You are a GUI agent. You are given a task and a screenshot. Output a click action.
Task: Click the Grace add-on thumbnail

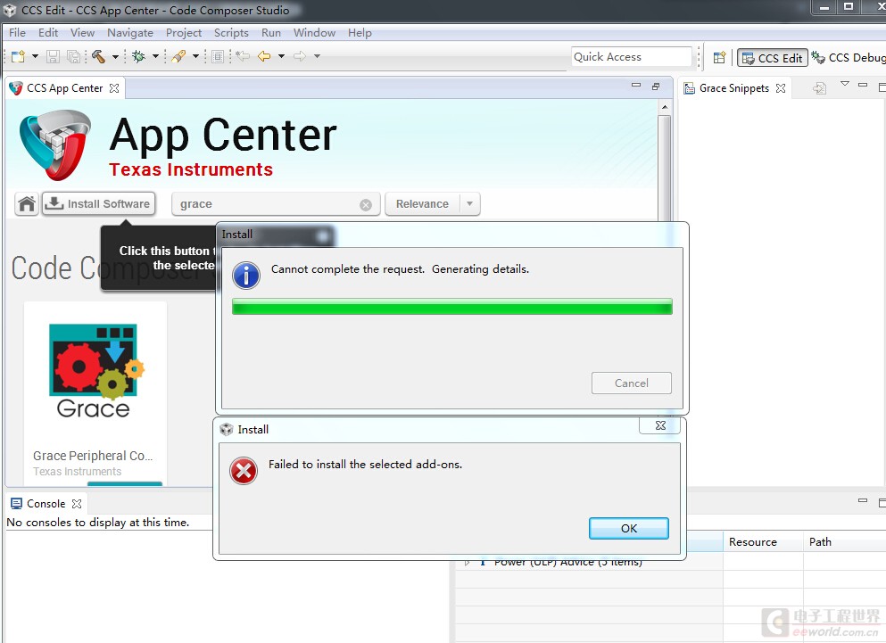point(95,370)
